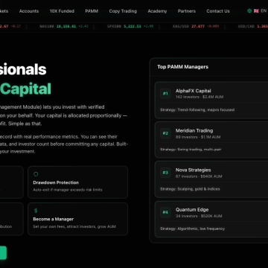Go to PAMM in navigation
The image size is (268, 268).
[92, 11]
